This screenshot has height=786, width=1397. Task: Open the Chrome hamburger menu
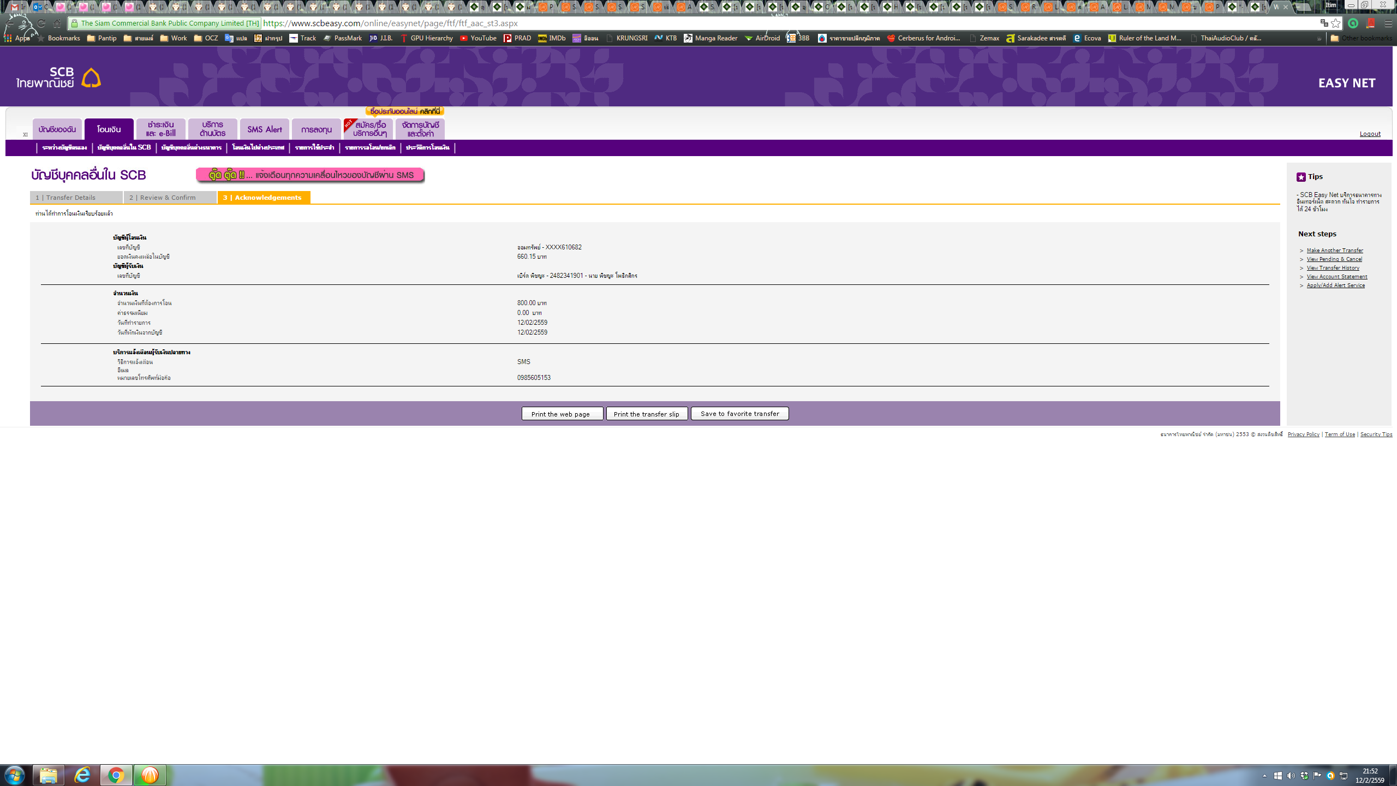(x=1388, y=23)
